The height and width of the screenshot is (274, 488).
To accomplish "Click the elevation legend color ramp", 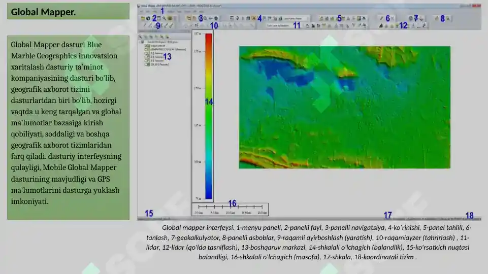I will pyautogui.click(x=209, y=116).
